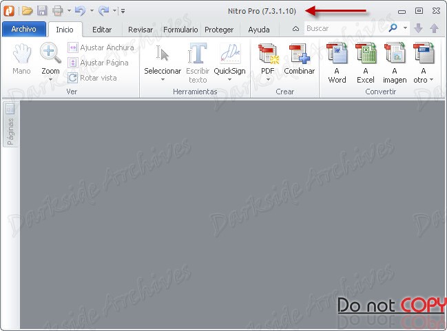Click Ajustar Anchura fit width button
Image resolution: width=447 pixels, height=331 pixels.
click(x=101, y=47)
